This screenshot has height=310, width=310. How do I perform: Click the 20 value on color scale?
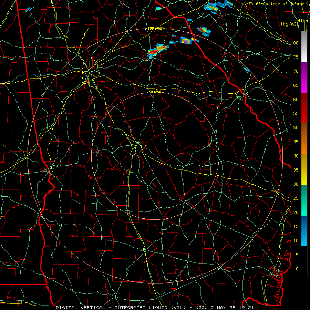pyautogui.click(x=296, y=212)
